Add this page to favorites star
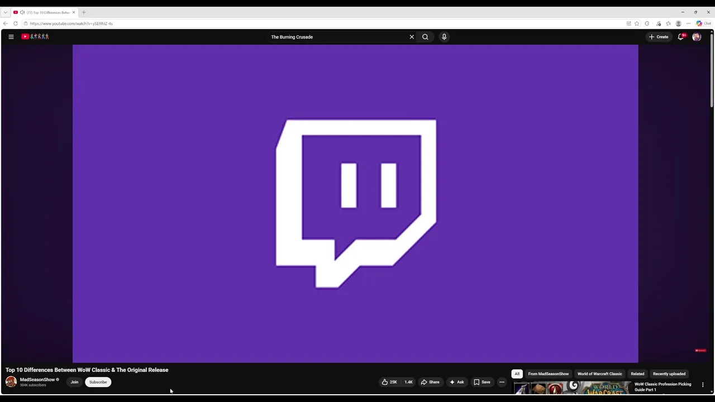715x402 pixels. coord(637,23)
